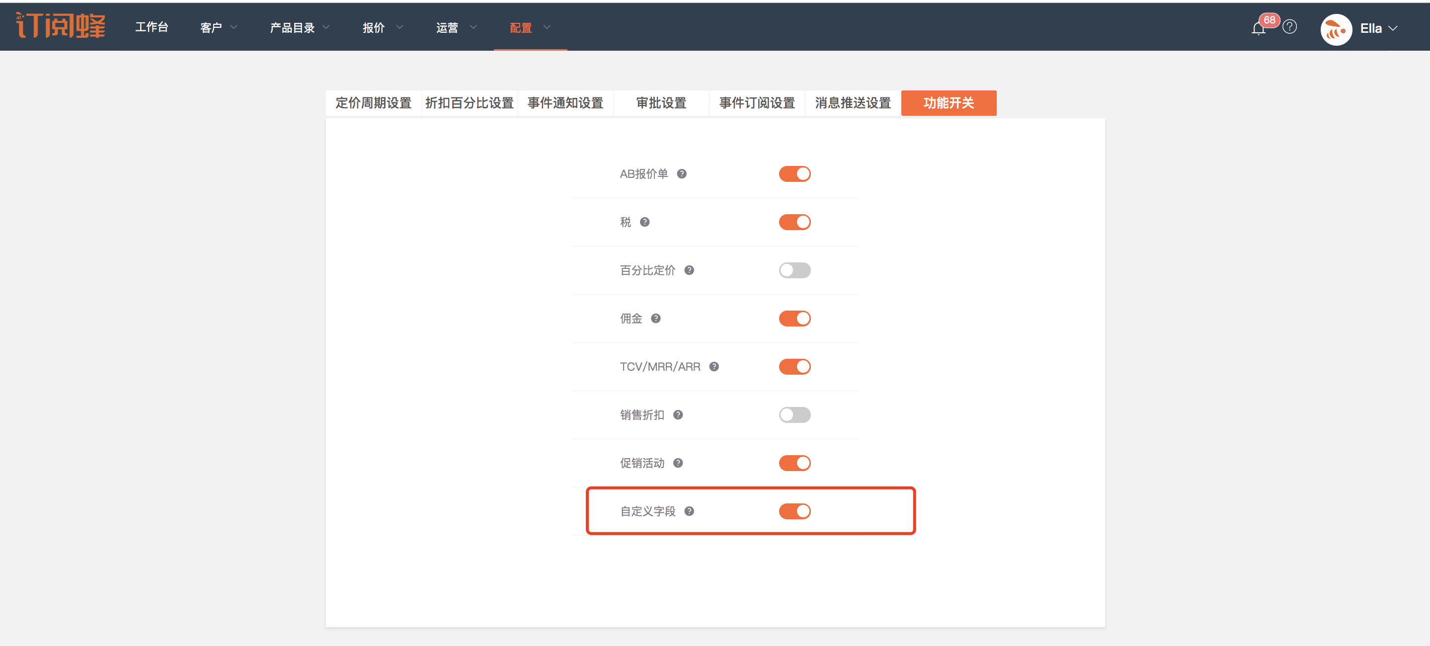The width and height of the screenshot is (1430, 646).
Task: Open the help question-mark icon in header
Action: point(1289,27)
